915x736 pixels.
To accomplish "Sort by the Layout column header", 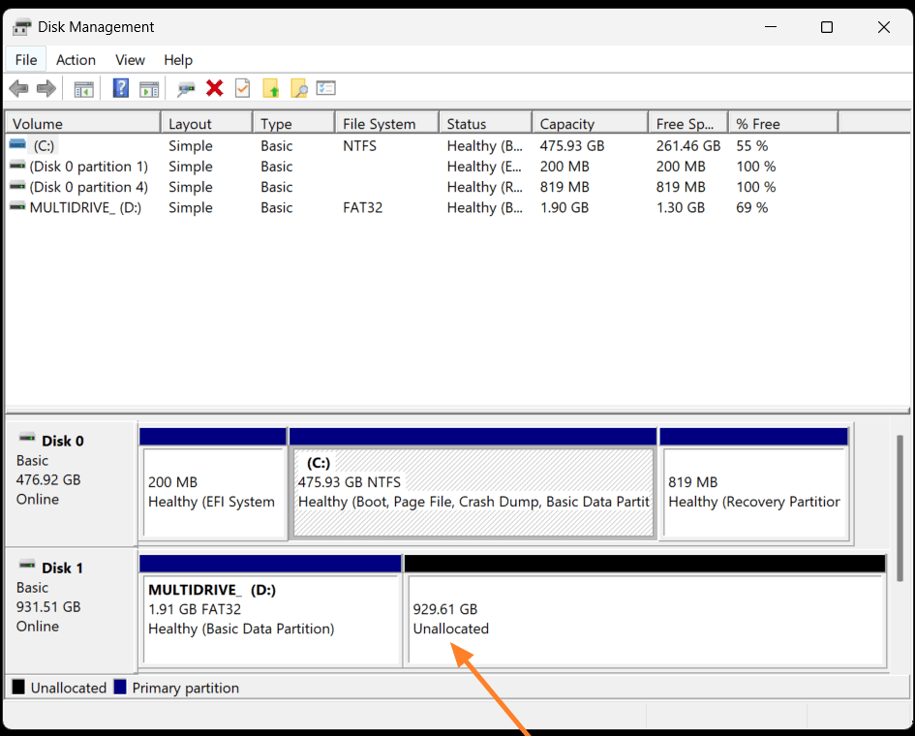I will pos(207,124).
